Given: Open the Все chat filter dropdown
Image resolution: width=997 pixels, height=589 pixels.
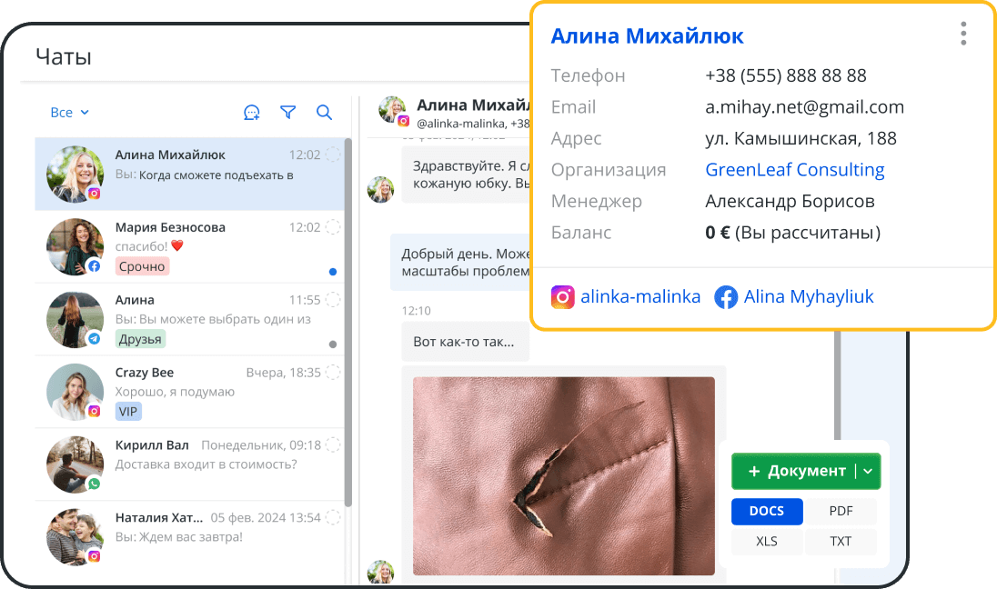Looking at the screenshot, I should (x=69, y=112).
